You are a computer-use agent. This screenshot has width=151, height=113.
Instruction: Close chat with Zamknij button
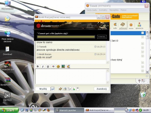[101, 89]
